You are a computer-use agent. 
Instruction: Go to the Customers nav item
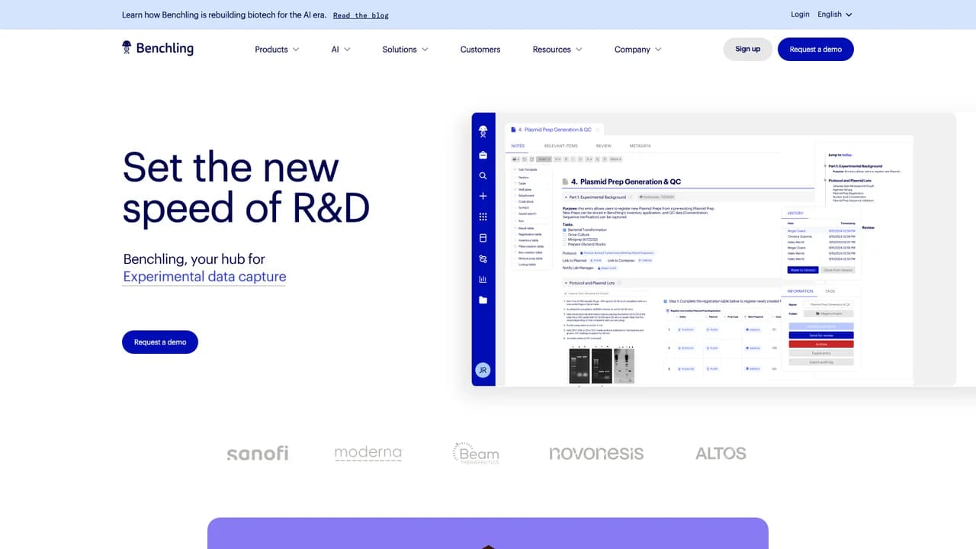pos(480,50)
